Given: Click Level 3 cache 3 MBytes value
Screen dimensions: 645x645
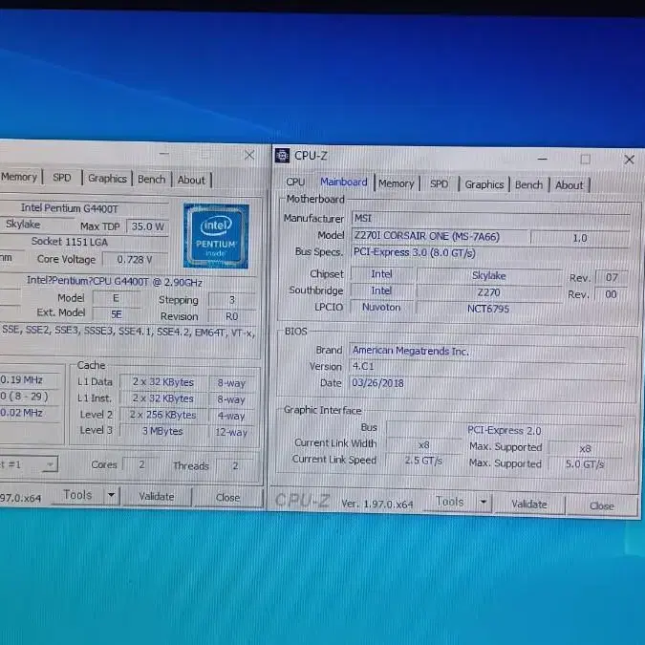Looking at the screenshot, I should coord(162,431).
